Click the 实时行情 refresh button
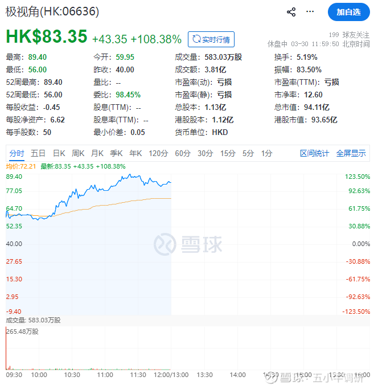The width and height of the screenshot is (374, 389). pos(211,39)
